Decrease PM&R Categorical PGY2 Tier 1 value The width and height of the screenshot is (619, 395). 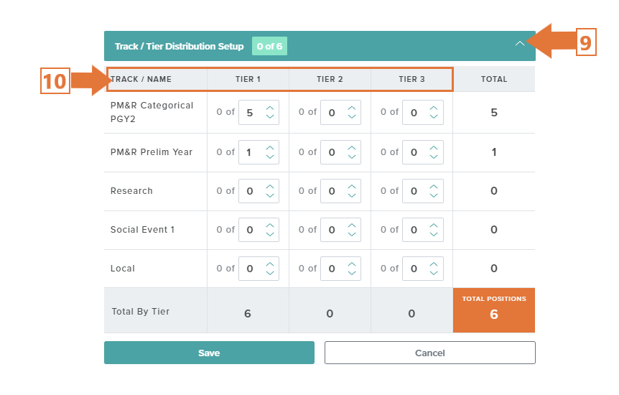270,116
